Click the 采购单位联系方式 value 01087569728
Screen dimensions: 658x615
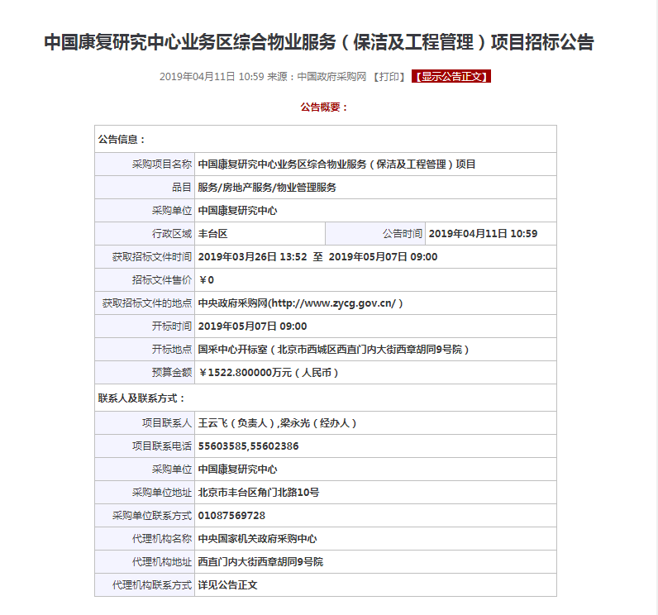click(x=231, y=516)
